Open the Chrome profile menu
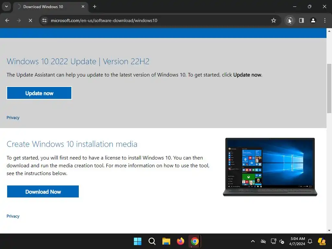Viewport: 332px width, 249px height. point(313,20)
